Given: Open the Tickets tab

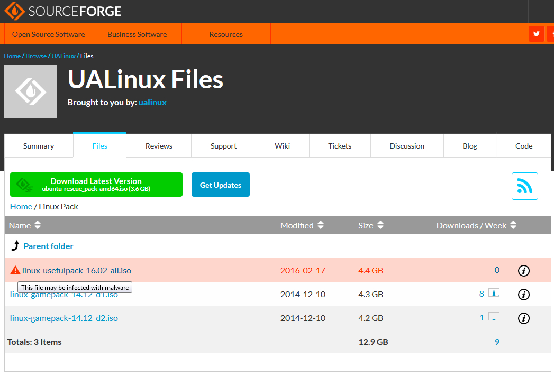Looking at the screenshot, I should (340, 146).
